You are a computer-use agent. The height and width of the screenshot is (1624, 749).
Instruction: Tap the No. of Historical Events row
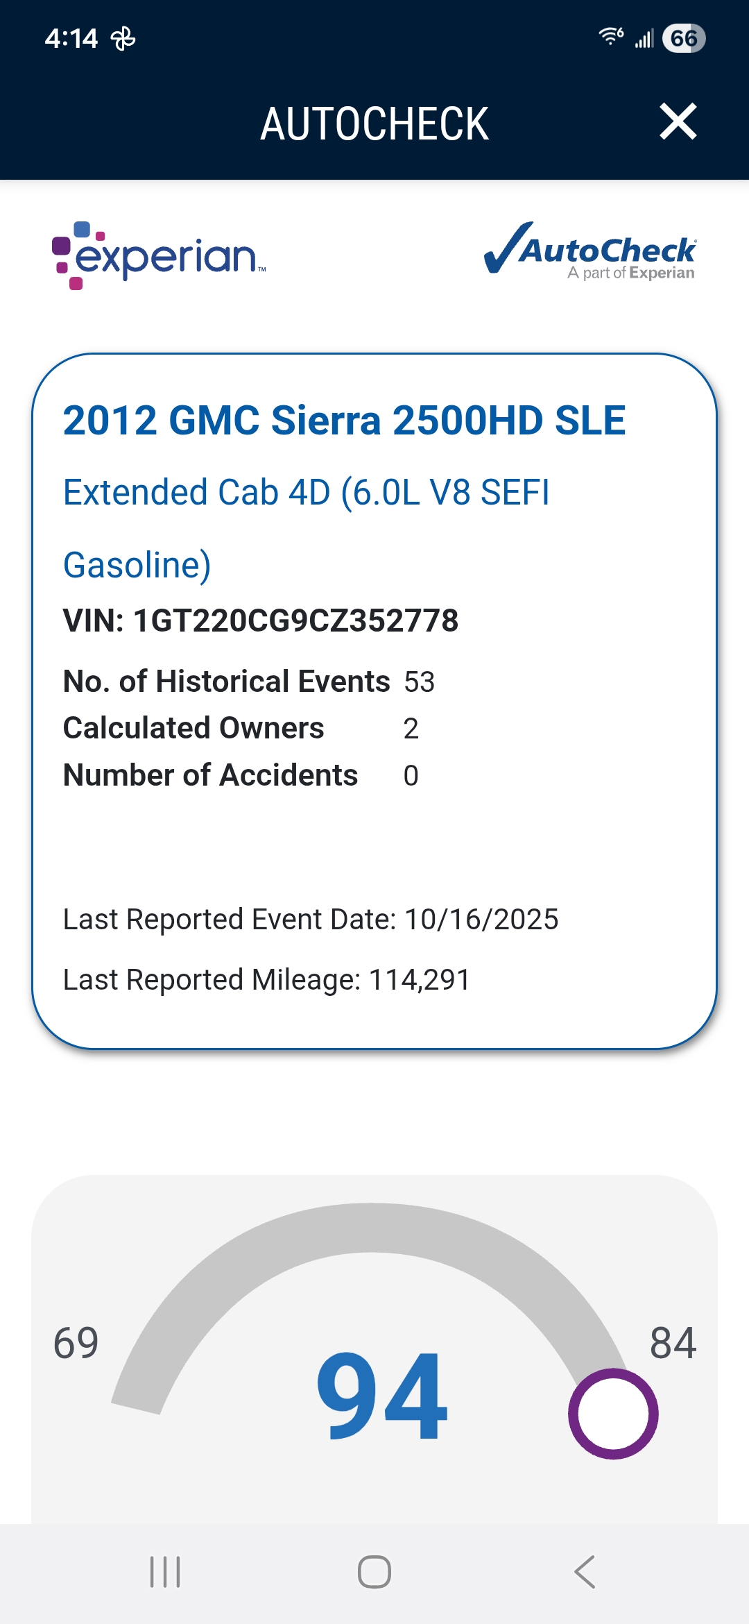(x=248, y=682)
